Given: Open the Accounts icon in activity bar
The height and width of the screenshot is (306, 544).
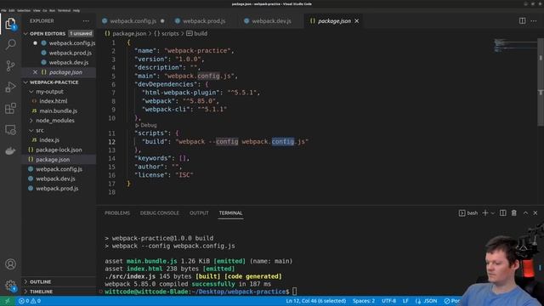Looking at the screenshot, I should click(10, 264).
